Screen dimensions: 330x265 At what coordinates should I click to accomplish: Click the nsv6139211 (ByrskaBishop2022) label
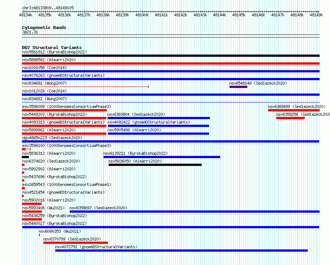135,153
